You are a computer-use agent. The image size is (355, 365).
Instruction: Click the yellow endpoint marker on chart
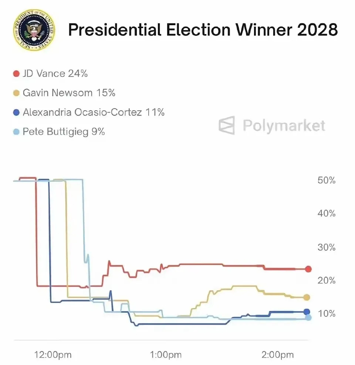307,297
